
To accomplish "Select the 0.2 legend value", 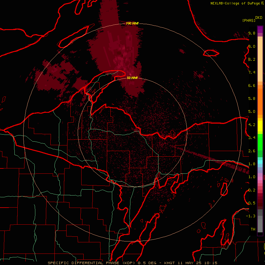I will (x=252, y=190).
